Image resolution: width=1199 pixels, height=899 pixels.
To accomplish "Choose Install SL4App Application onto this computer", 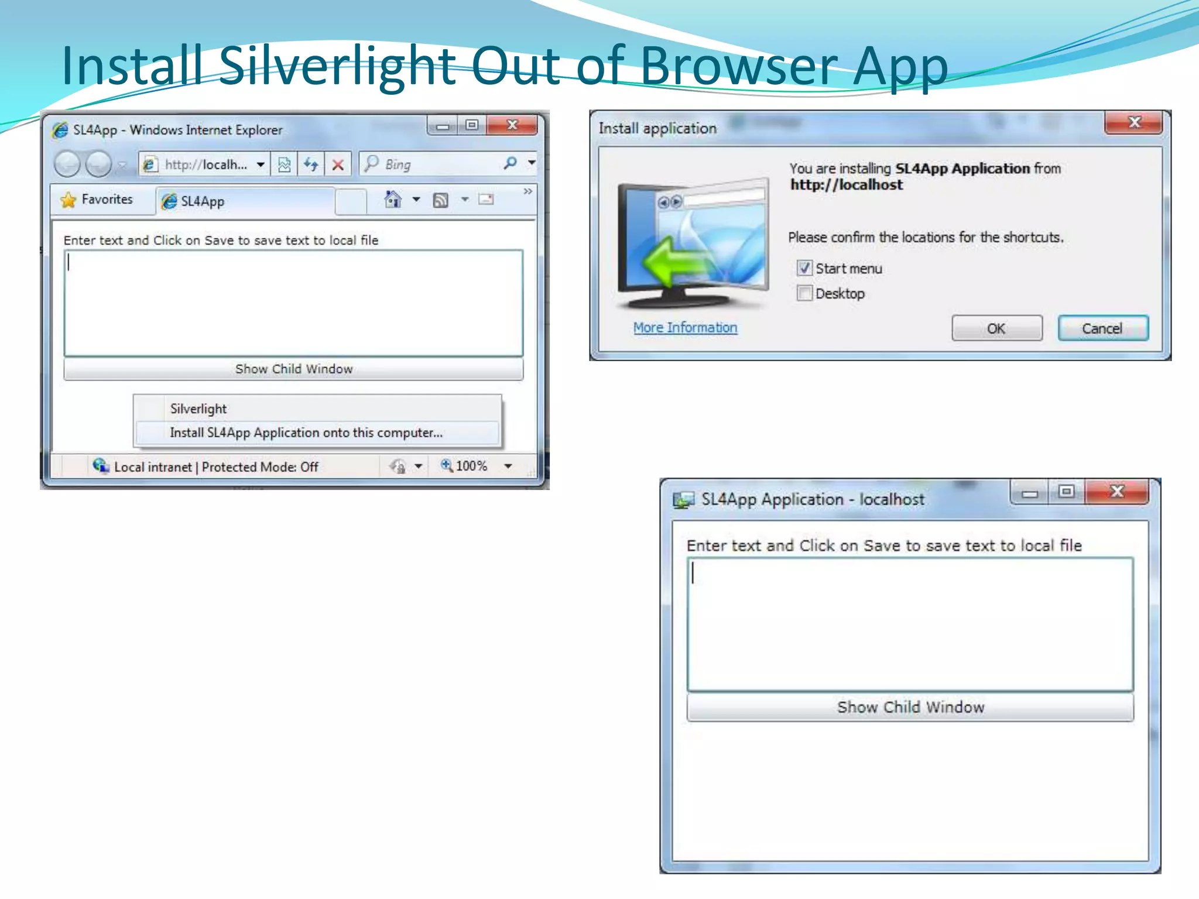I will [x=306, y=433].
